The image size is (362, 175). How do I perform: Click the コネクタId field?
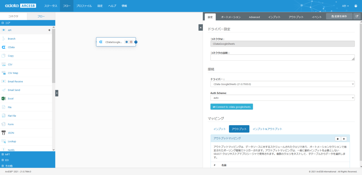click(282, 44)
